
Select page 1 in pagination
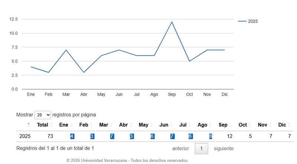(x=201, y=148)
